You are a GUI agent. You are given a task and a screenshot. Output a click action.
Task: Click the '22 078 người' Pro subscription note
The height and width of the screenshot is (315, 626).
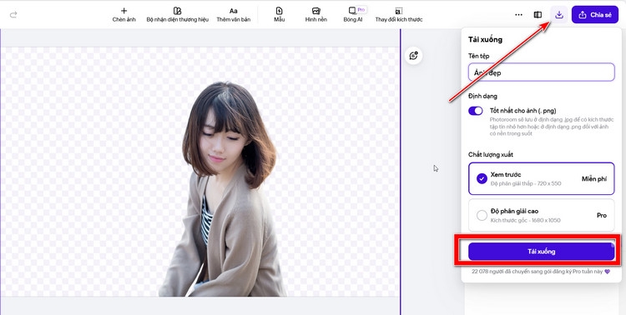(x=541, y=272)
